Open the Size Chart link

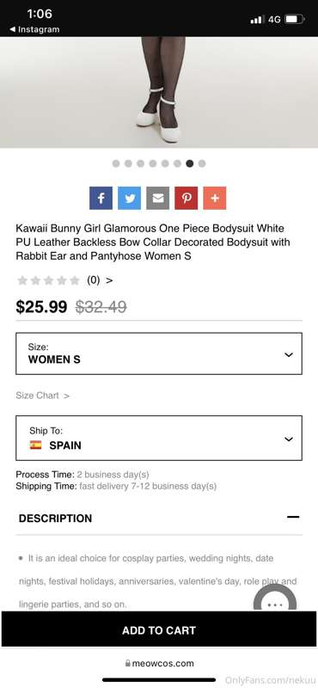pyautogui.click(x=43, y=396)
